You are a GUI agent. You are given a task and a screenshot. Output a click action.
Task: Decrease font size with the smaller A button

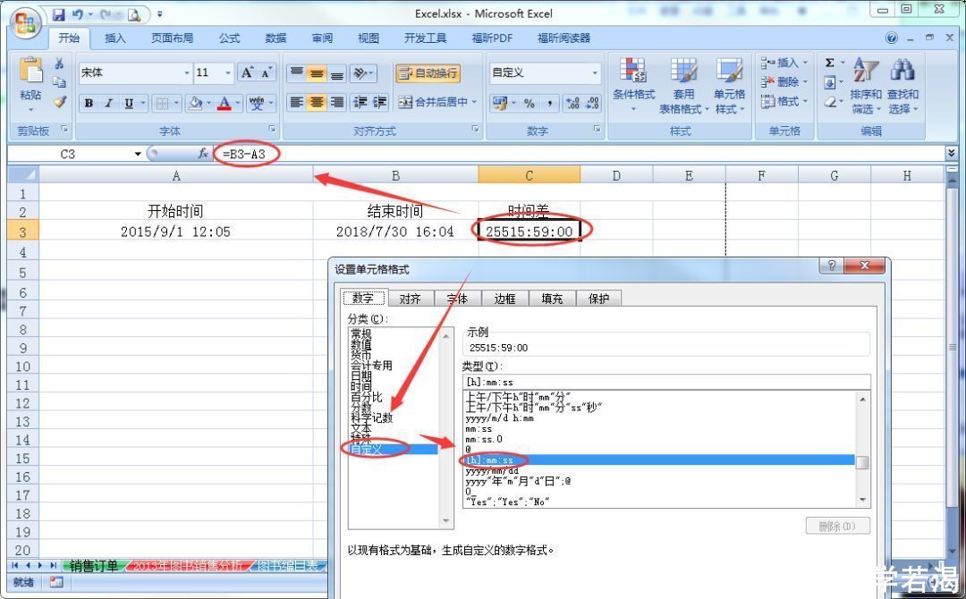click(267, 73)
